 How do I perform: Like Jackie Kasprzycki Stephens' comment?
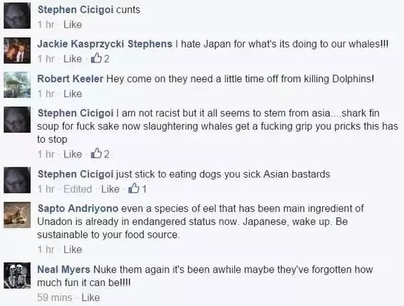(72, 59)
